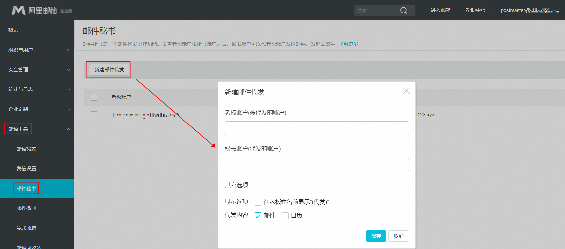Open the 概览 overview page

(13, 30)
